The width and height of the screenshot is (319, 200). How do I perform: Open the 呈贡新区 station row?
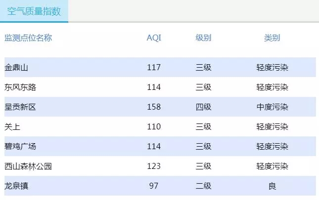[20, 107]
